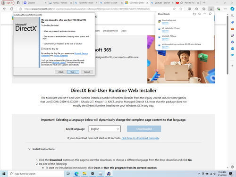The height and width of the screenshot is (177, 236).
Task: Open the Copilot icon in Edge
Action: 232,9
